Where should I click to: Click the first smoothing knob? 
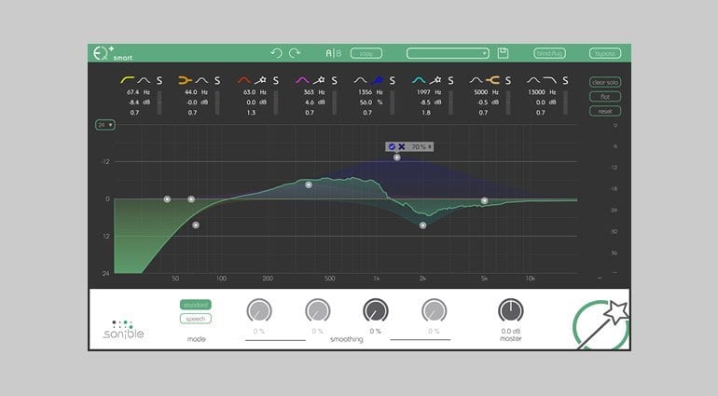pos(259,311)
